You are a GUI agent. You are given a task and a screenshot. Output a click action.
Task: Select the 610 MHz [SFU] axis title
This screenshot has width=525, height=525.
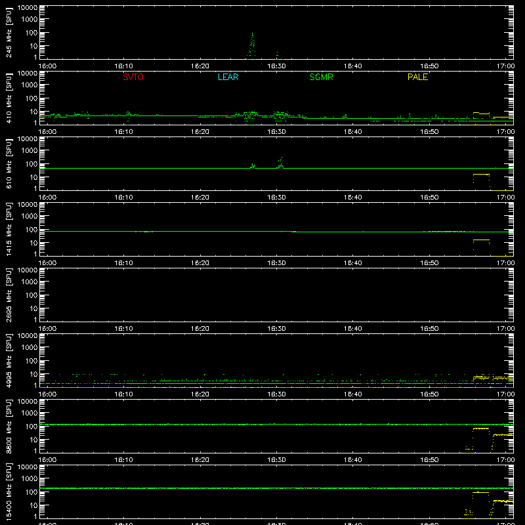coord(9,163)
